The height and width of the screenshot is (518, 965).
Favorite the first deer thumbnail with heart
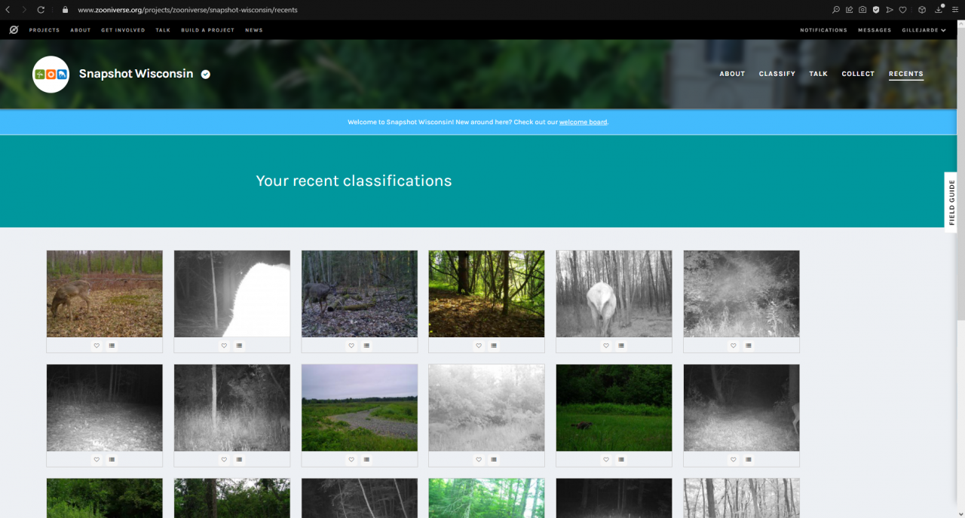coord(96,346)
